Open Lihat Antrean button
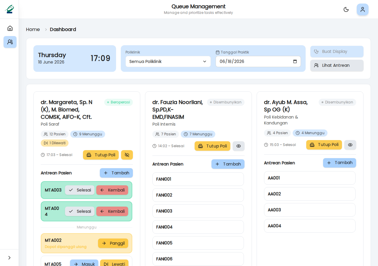378x266 pixels. (337, 65)
